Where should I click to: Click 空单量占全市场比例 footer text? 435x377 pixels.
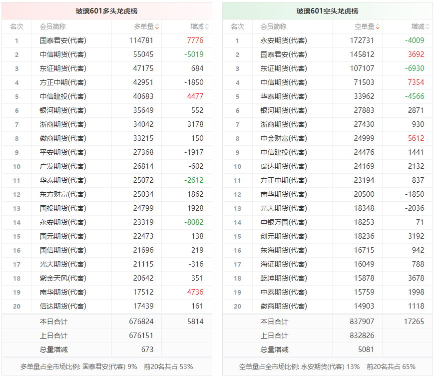[327, 367]
